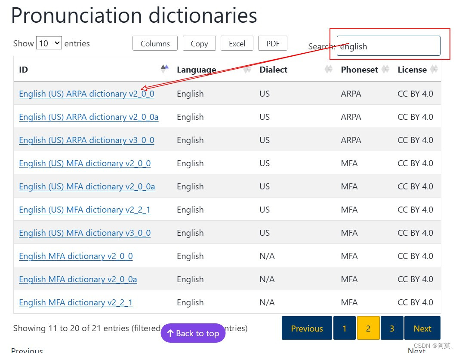Open English (US) MFA dictionary v3_0_0
Viewport: 459px width, 353px height.
(84, 233)
